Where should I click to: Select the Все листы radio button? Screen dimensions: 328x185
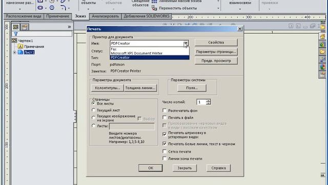pyautogui.click(x=93, y=103)
